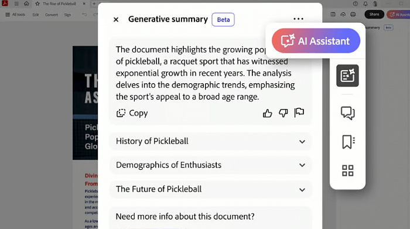Click the Demographics of Enthusiasts chevron arrow

[x=302, y=165]
